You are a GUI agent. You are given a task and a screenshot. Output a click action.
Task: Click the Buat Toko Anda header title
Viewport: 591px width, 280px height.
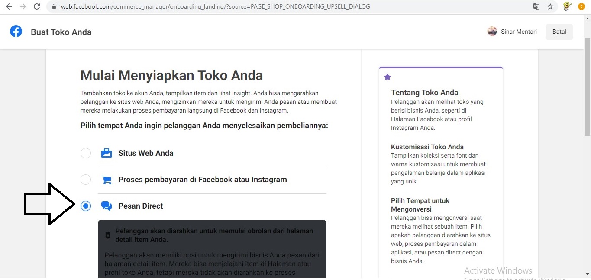click(61, 32)
